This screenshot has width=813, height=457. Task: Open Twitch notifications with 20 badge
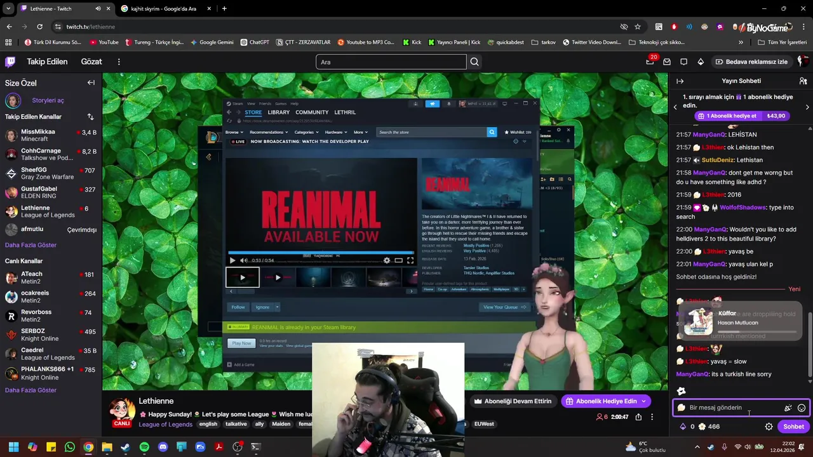[x=650, y=62]
